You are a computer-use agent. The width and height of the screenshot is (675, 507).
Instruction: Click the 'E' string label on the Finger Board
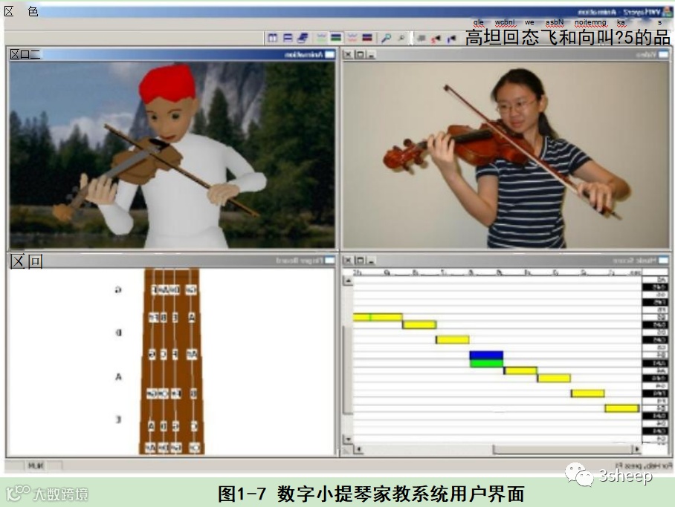click(118, 419)
